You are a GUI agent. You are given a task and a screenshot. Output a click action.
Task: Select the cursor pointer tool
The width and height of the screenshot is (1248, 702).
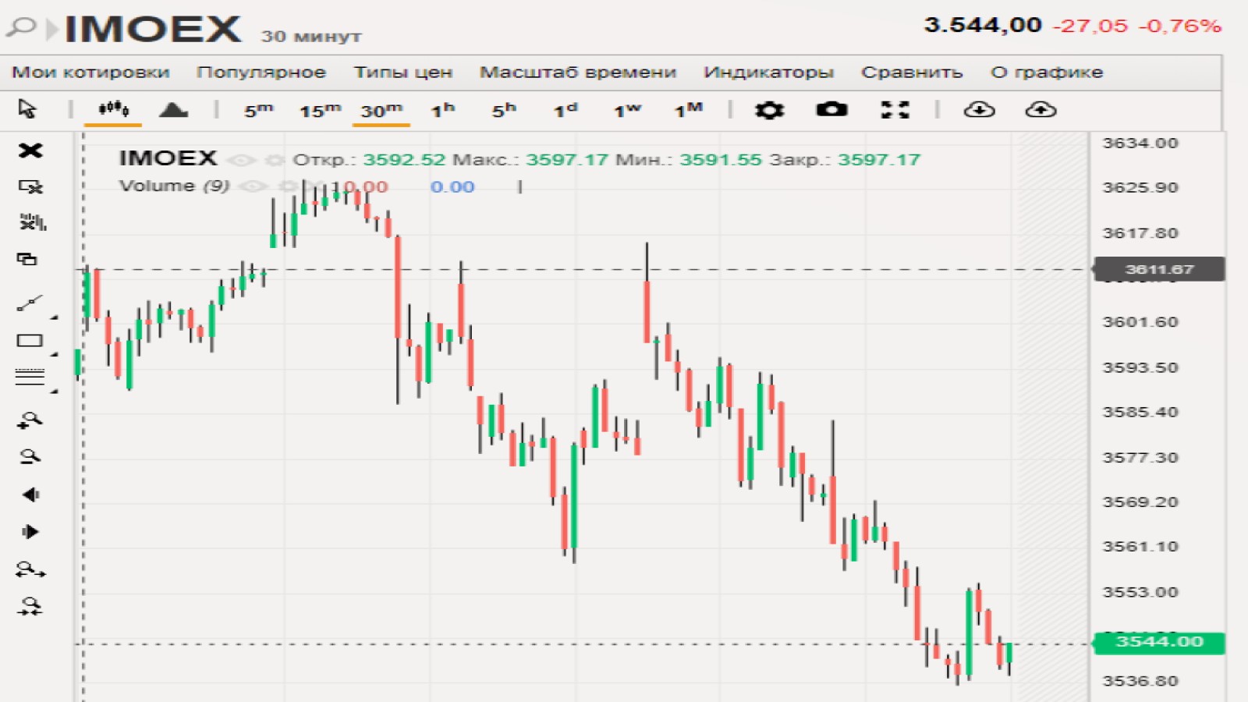[x=27, y=109]
